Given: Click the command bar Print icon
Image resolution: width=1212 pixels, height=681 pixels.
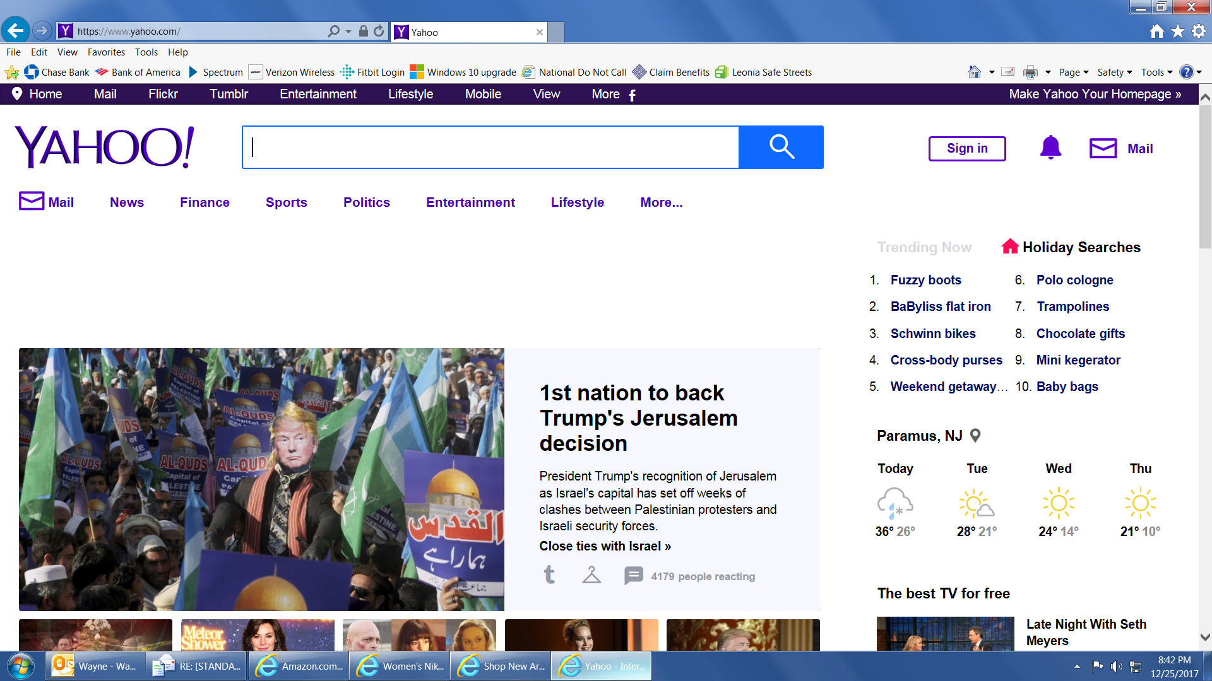Looking at the screenshot, I should click(x=1030, y=72).
